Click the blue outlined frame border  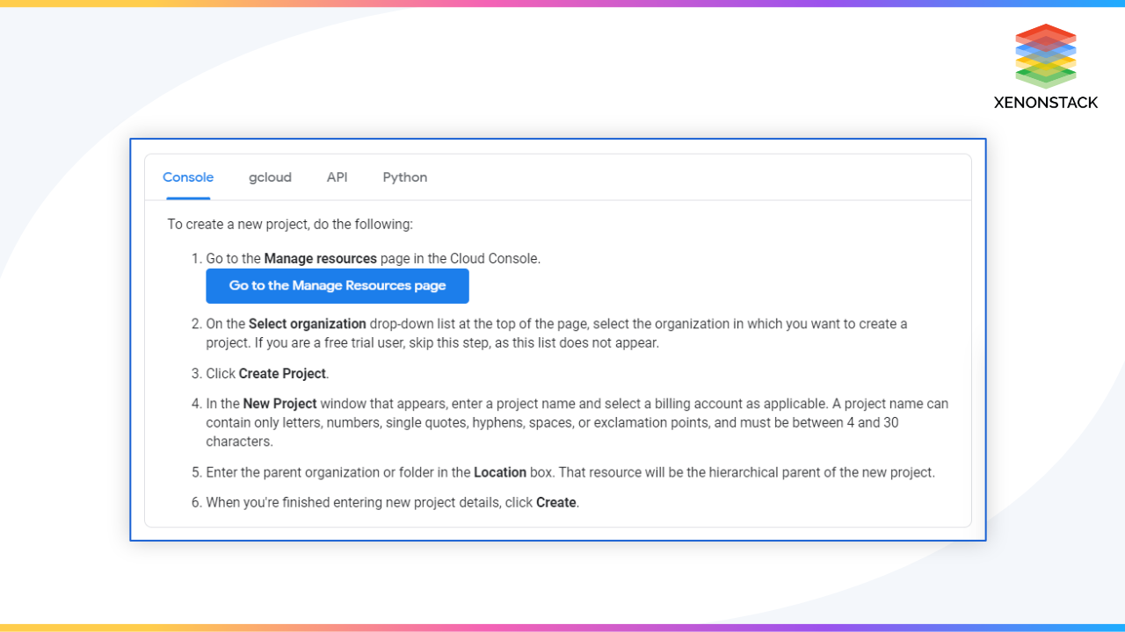click(558, 140)
